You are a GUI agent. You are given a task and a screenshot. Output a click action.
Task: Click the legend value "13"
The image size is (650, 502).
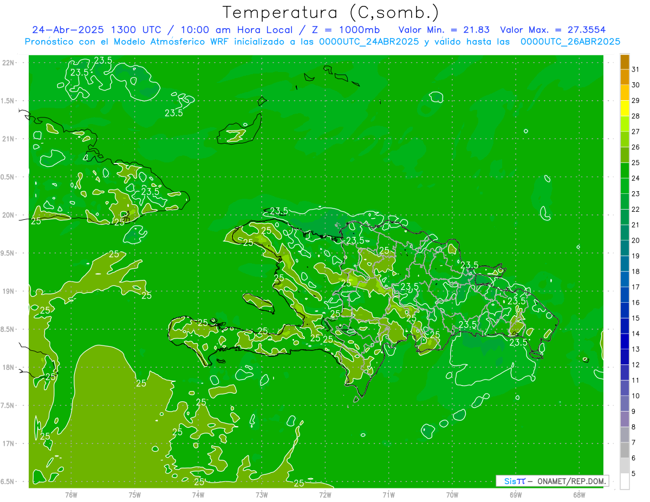(x=636, y=349)
